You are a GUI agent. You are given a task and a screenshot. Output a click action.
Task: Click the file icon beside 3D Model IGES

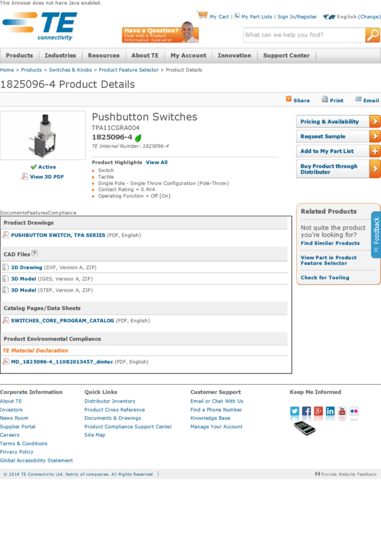click(x=6, y=278)
